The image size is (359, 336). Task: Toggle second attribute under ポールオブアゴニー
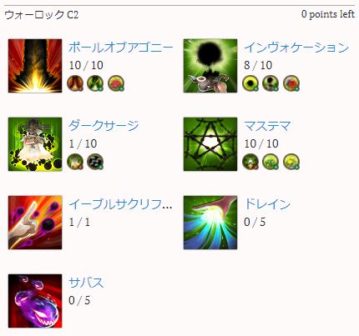point(95,83)
